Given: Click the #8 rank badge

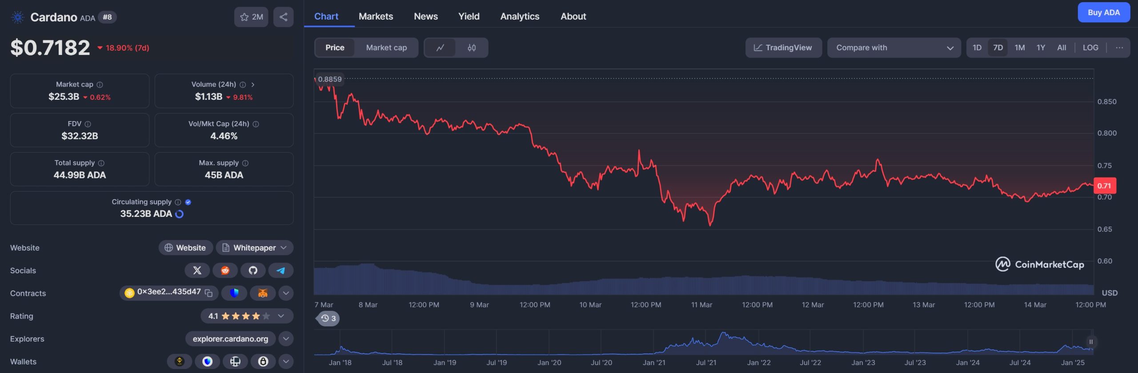Looking at the screenshot, I should [x=107, y=17].
